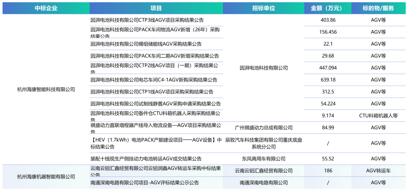Click AGV等 in the 84.99 row

pyautogui.click(x=378, y=127)
